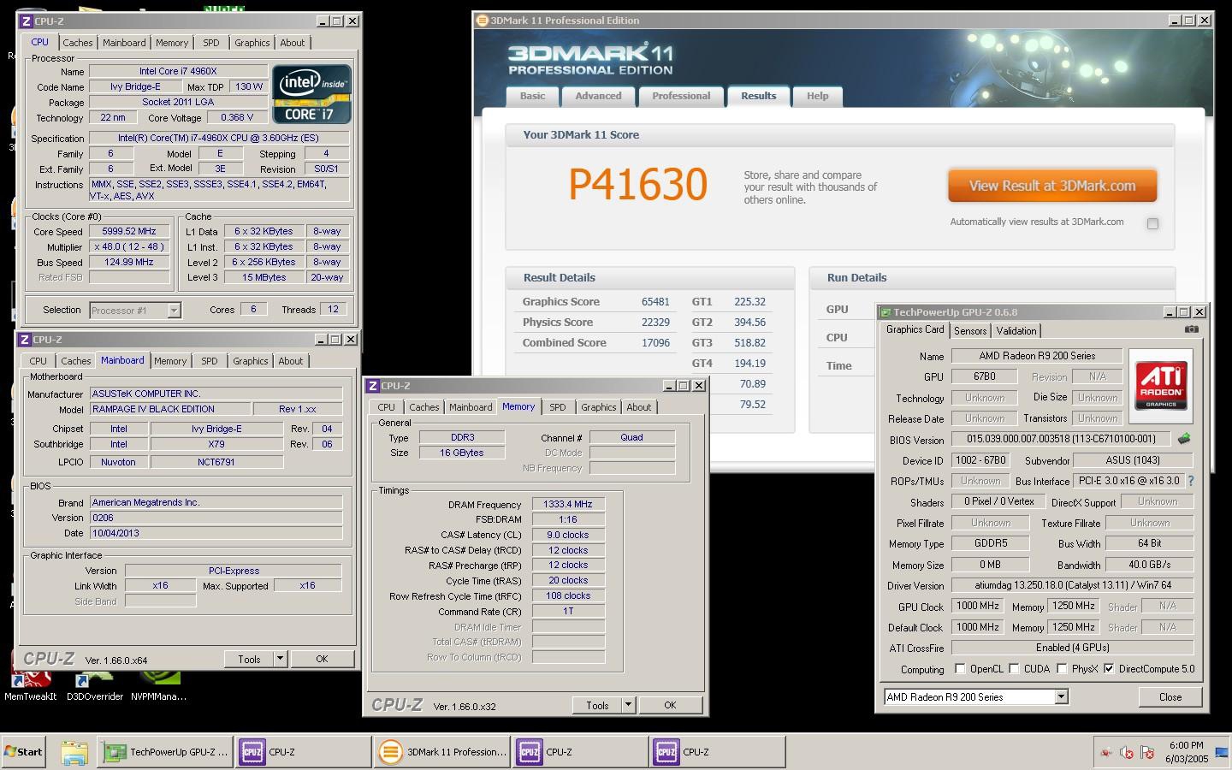Click View Result at 3DMark.com button
Image resolution: width=1232 pixels, height=770 pixels.
coord(1052,186)
